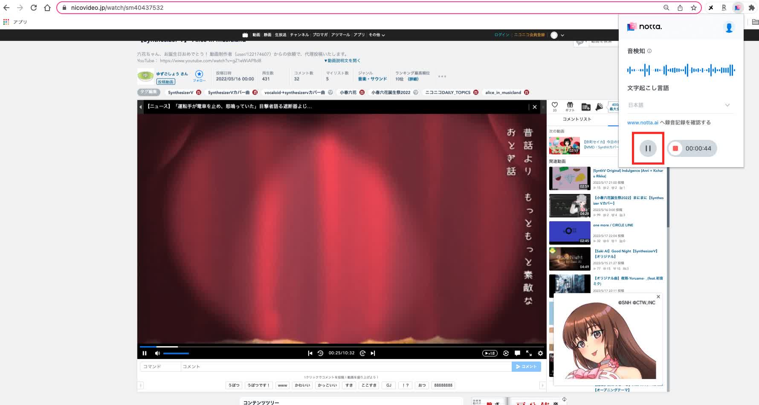This screenshot has width=759, height=405.
Task: Open the ブロマガ menu item
Action: 320,35
